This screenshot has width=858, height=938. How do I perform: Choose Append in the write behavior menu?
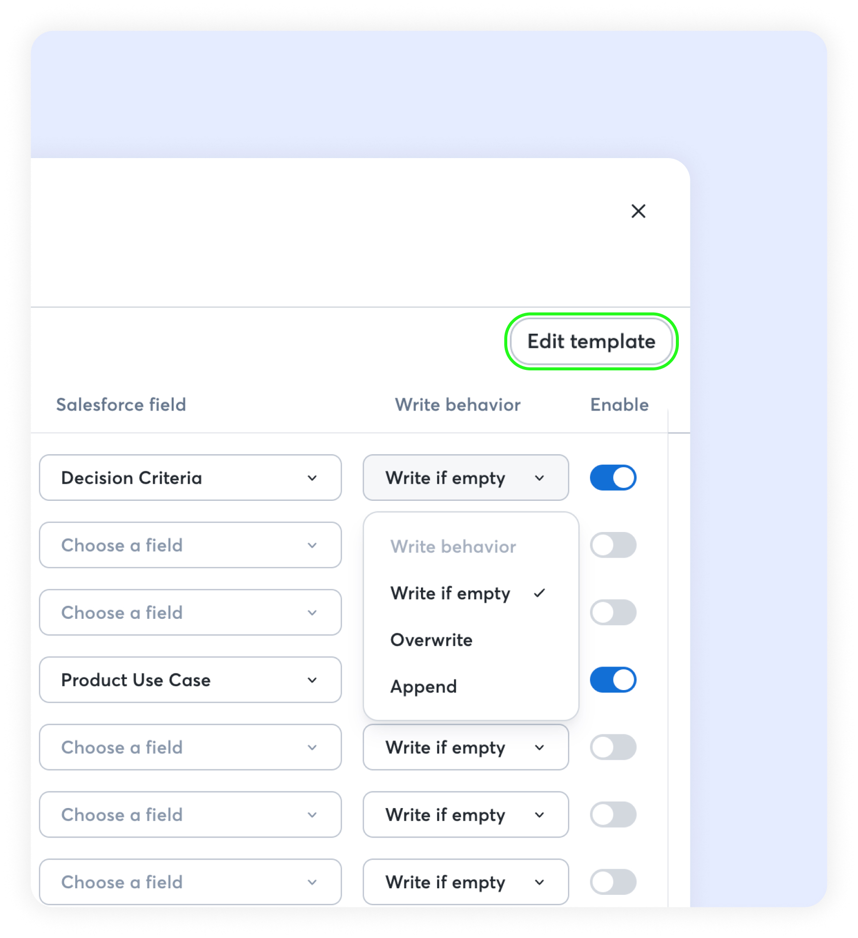(x=423, y=687)
